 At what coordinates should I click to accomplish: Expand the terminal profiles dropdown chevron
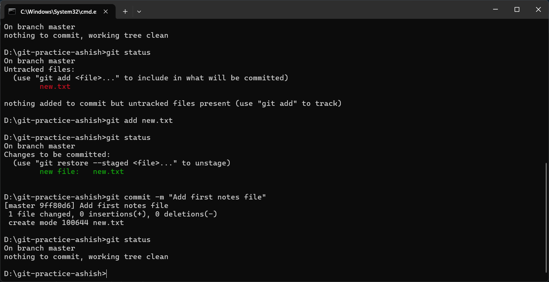(x=139, y=11)
